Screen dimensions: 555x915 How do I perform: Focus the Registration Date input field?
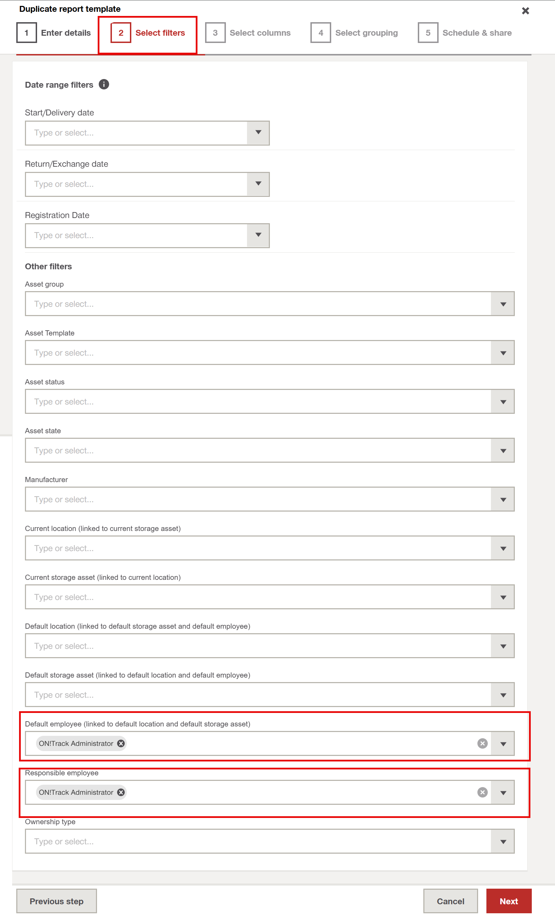[x=136, y=235]
